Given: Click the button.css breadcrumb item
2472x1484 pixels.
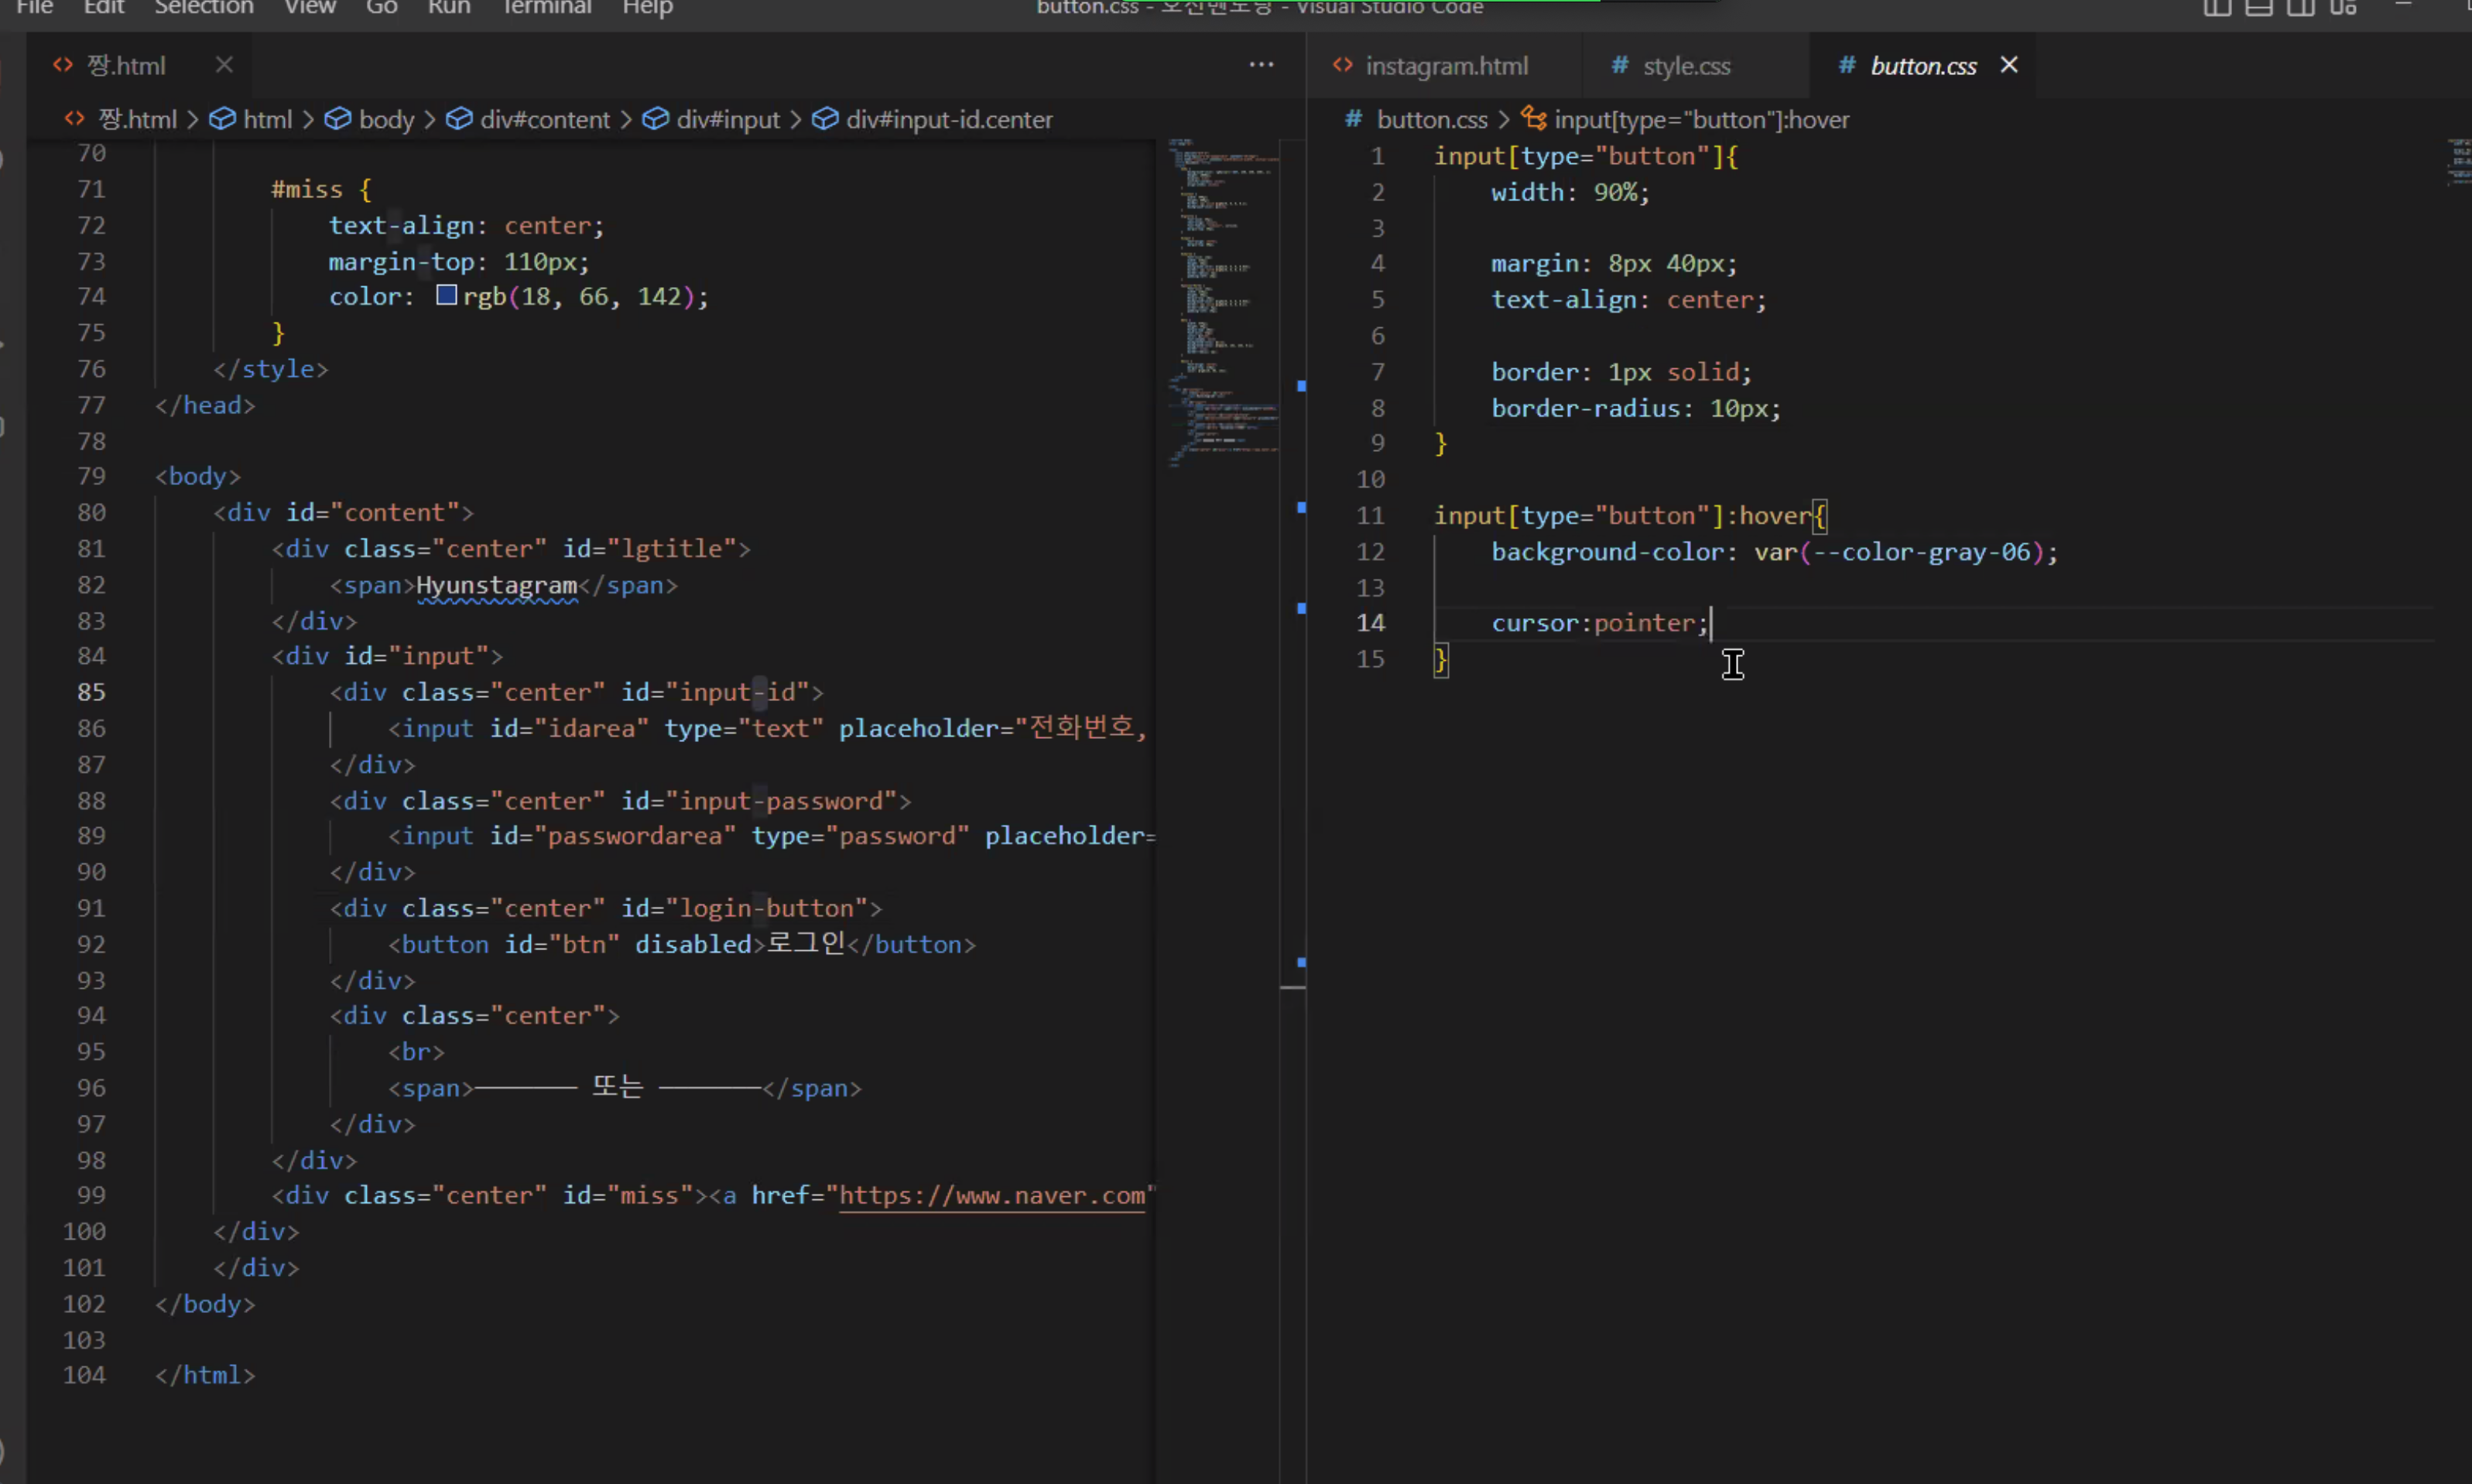Looking at the screenshot, I should [x=1431, y=120].
